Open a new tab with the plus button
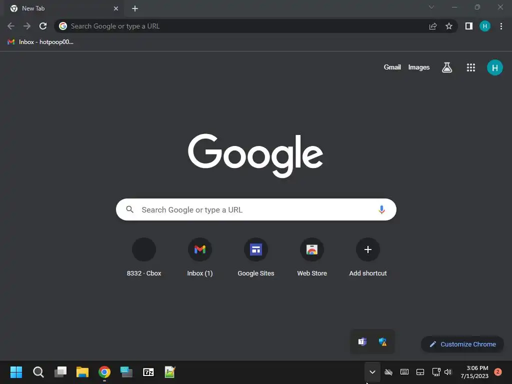This screenshot has height=384, width=512. (135, 8)
